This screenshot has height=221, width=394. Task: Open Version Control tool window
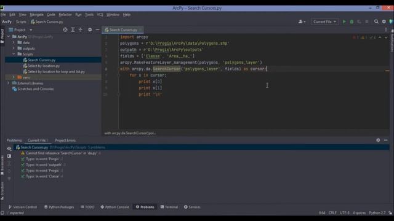(x=23, y=207)
